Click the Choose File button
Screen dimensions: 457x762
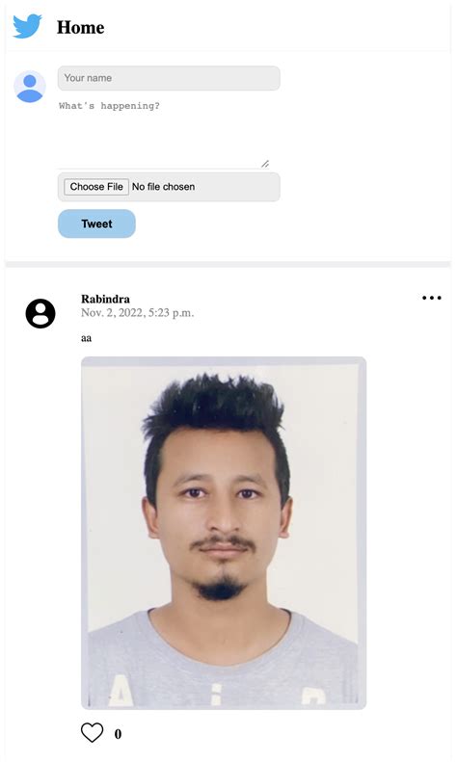tap(96, 187)
